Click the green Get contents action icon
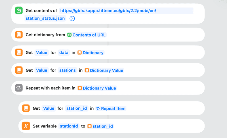The image size is (227, 138). click(19, 11)
